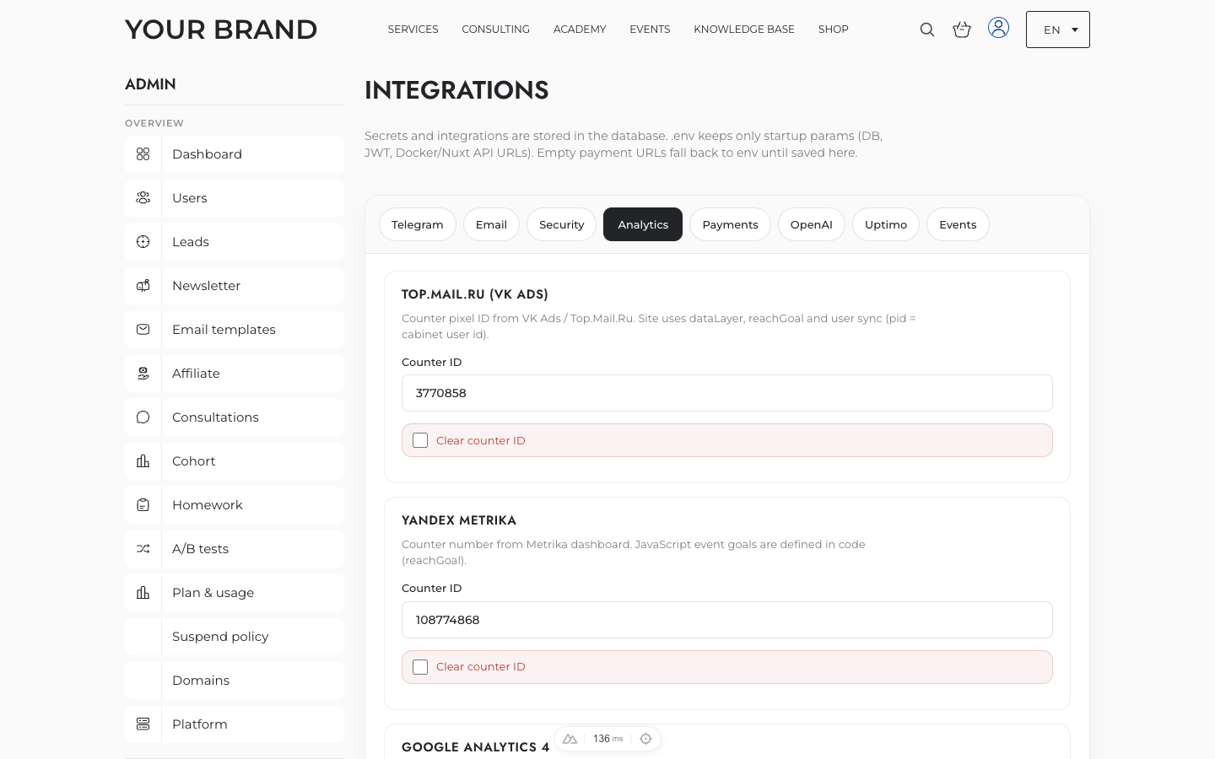
Task: Click the Plan & usage chart icon
Action: (x=143, y=593)
